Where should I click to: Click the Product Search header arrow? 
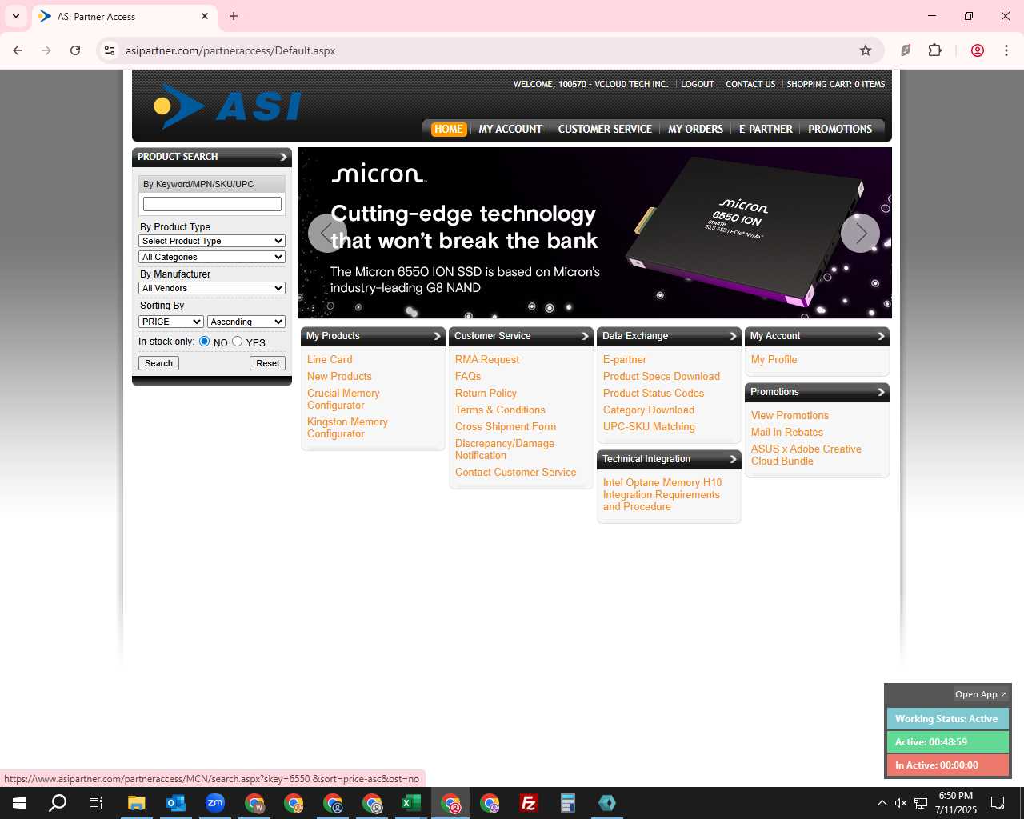click(x=283, y=157)
